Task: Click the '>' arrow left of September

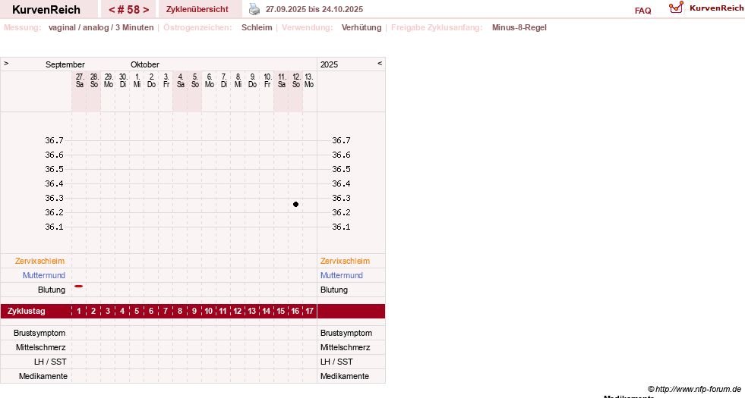Action: (x=6, y=63)
